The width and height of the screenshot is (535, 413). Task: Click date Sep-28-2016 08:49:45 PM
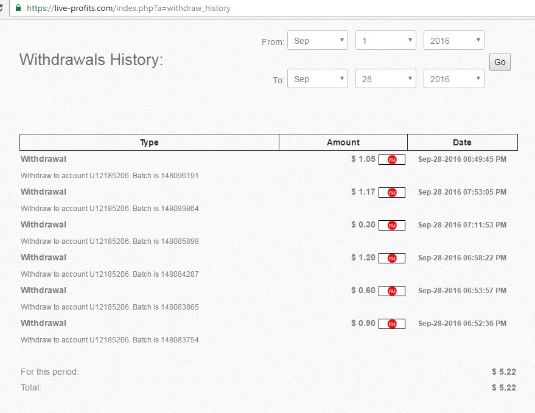pyautogui.click(x=463, y=159)
